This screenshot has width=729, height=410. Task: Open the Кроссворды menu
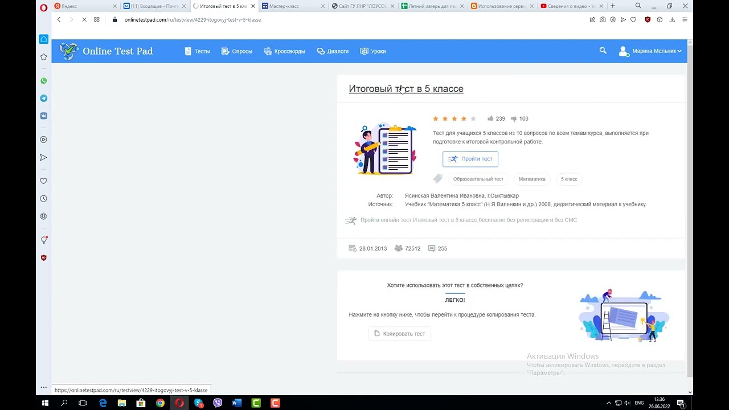pos(285,51)
